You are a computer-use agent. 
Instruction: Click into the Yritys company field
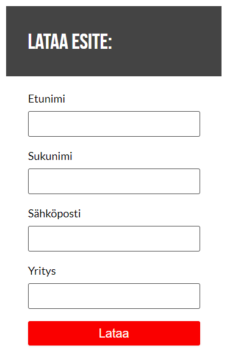pyautogui.click(x=114, y=296)
